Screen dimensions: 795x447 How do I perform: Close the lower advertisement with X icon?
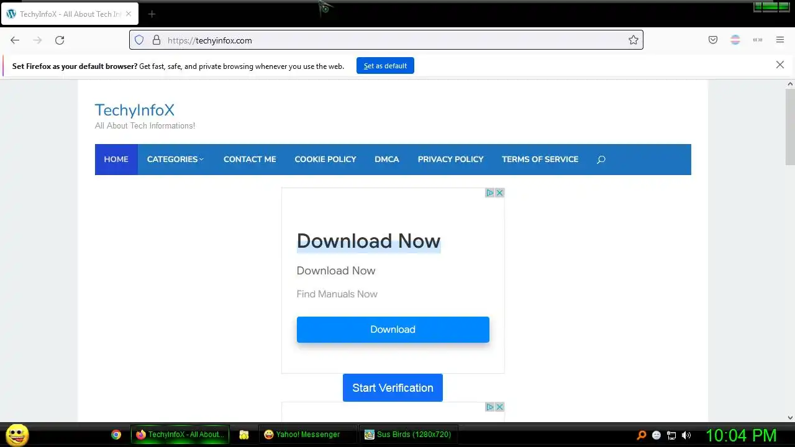pos(500,407)
